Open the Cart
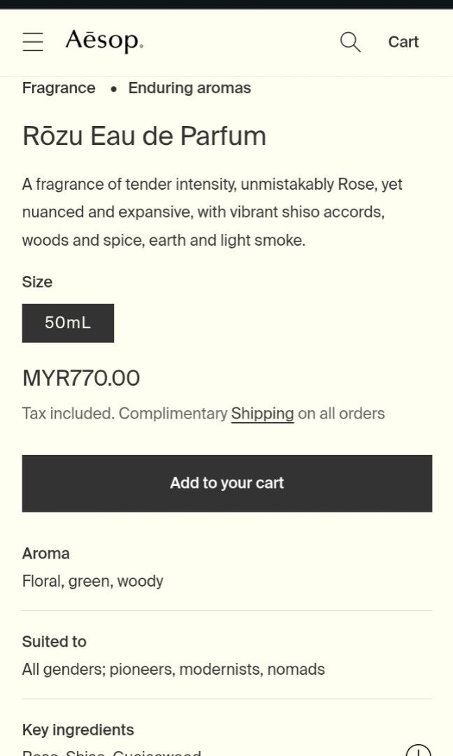Viewport: 453px width, 756px height. point(403,41)
